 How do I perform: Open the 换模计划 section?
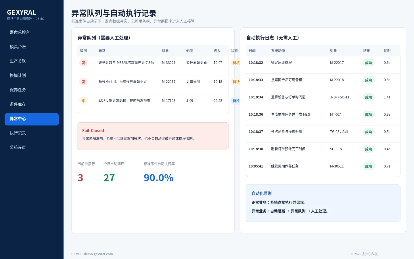(32, 76)
